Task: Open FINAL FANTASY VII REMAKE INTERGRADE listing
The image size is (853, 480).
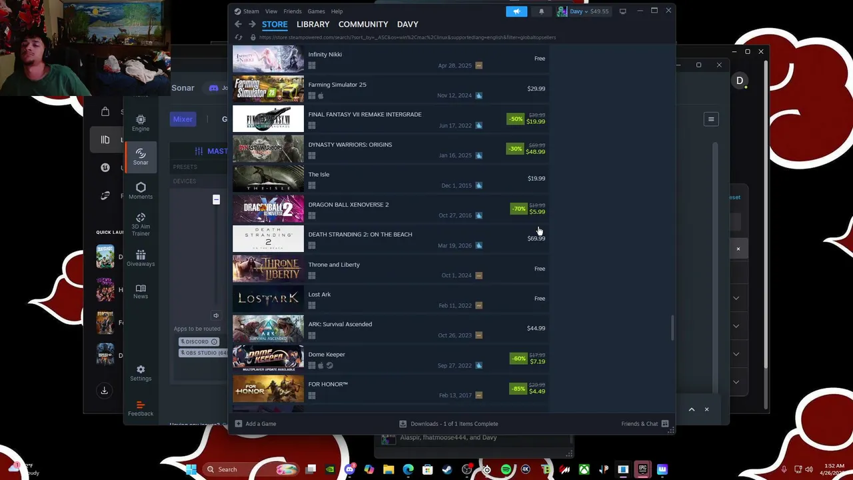Action: pyautogui.click(x=390, y=119)
